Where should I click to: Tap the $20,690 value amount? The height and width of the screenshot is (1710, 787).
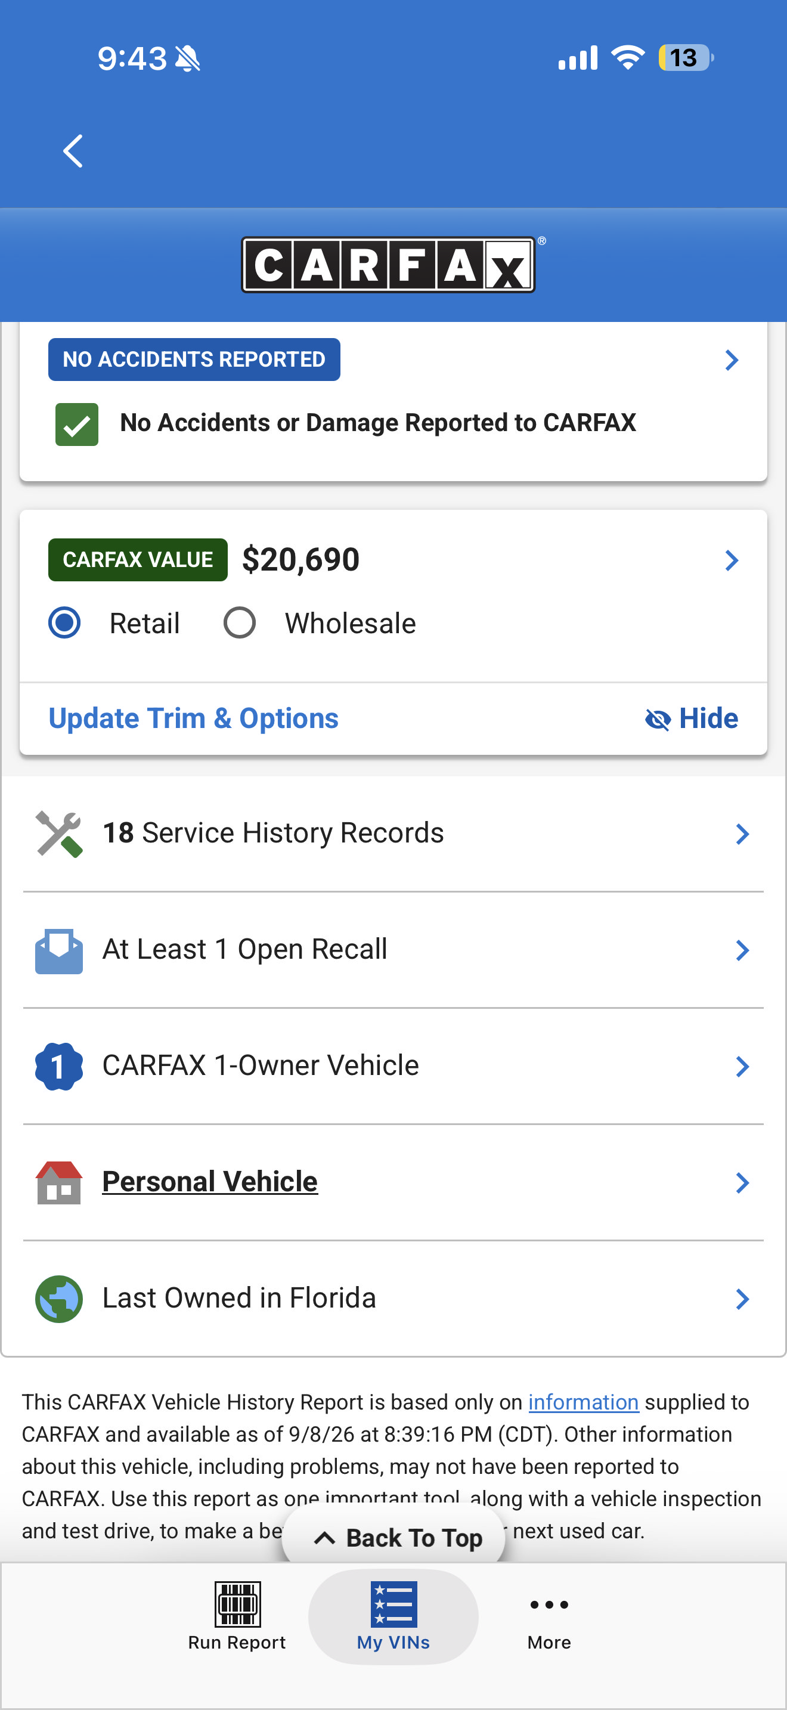click(x=300, y=559)
